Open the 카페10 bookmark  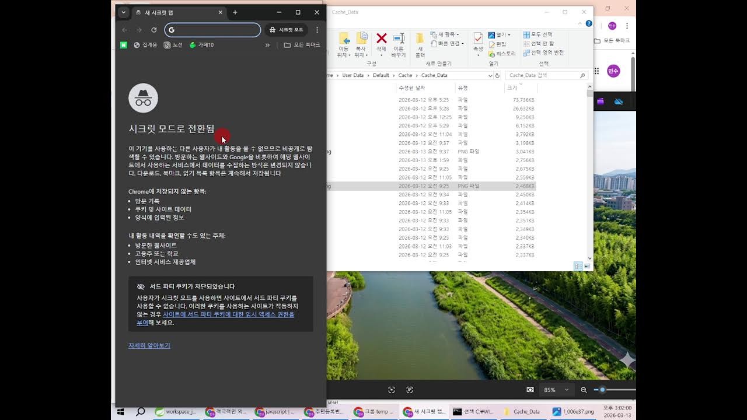(x=201, y=45)
